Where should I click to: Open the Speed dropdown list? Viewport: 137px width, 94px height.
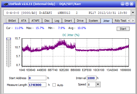pyautogui.click(x=98, y=84)
